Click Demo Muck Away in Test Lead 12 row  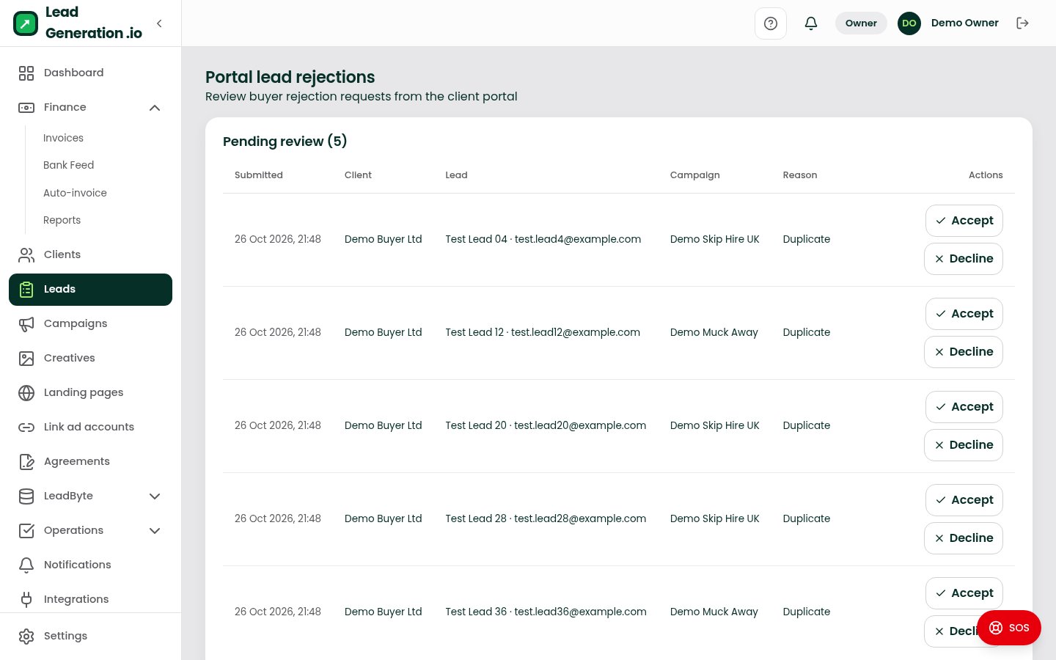[x=714, y=332]
